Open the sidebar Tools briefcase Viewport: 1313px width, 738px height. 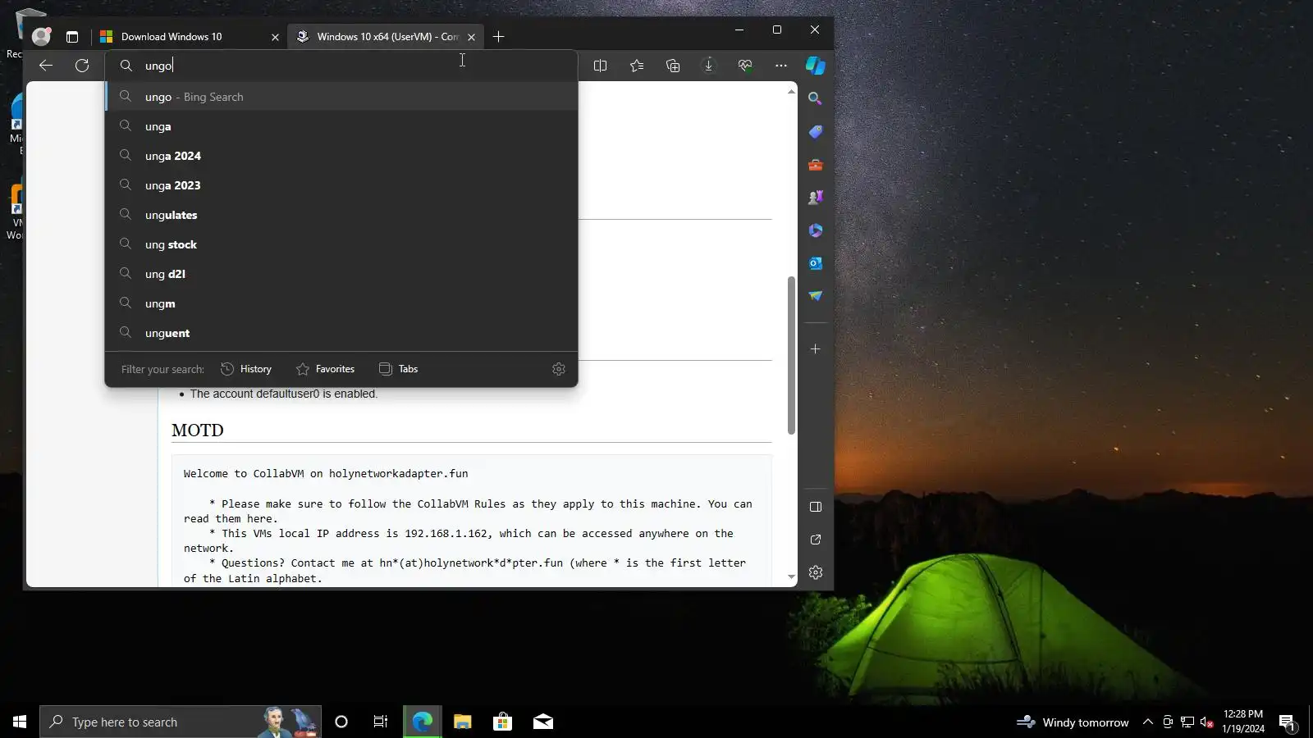[x=815, y=165]
